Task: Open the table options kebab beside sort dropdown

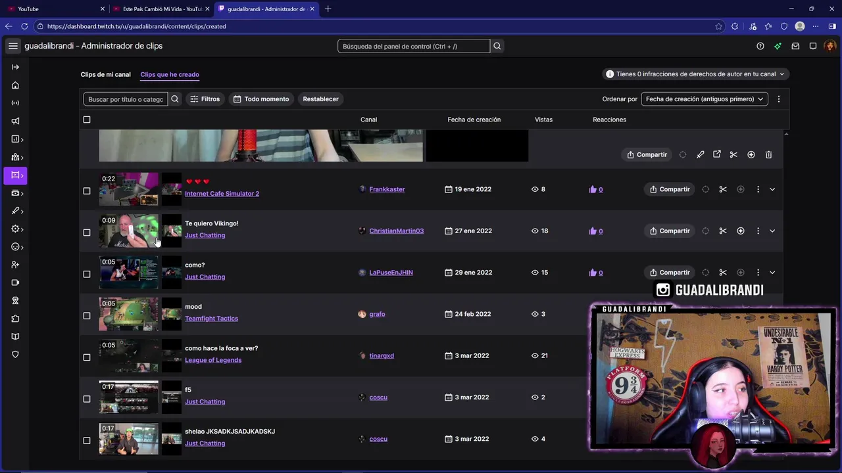Action: coord(779,99)
